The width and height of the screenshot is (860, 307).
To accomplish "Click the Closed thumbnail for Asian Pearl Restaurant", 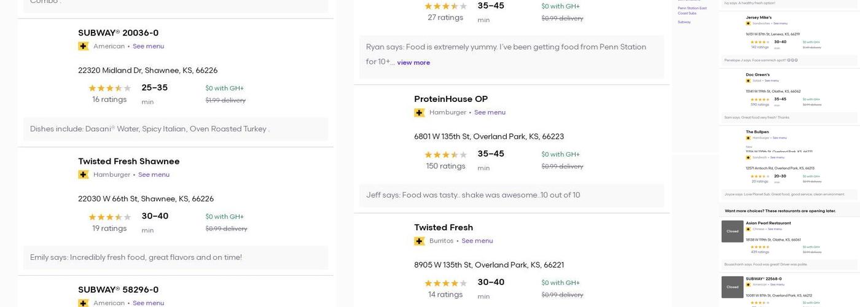I will [x=732, y=231].
